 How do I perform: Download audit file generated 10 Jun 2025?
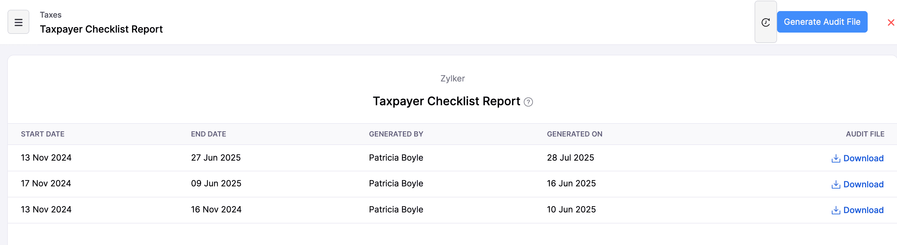[857, 210]
